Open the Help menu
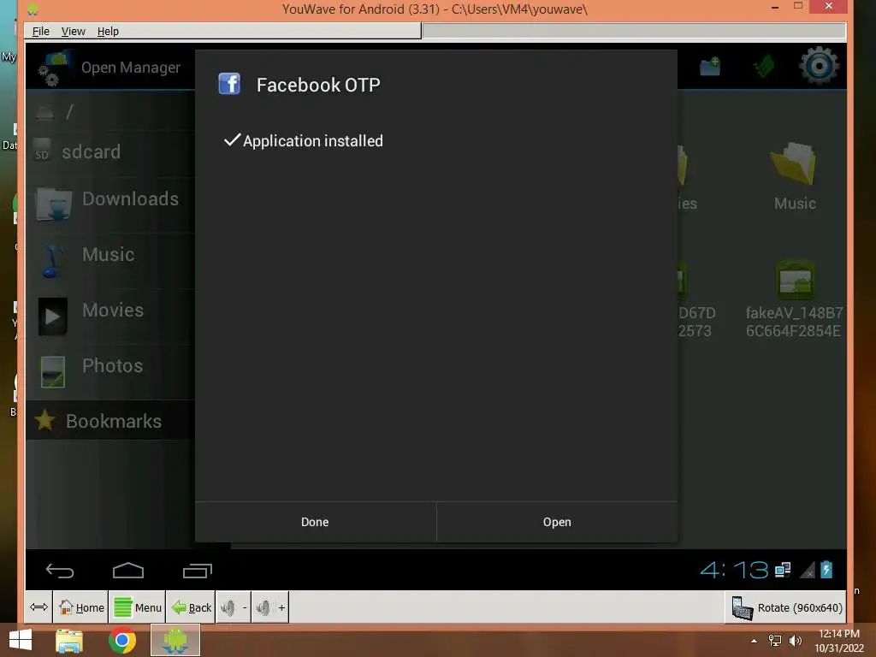 [108, 32]
